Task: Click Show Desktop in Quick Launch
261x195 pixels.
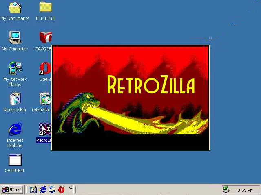Action: 33,190
